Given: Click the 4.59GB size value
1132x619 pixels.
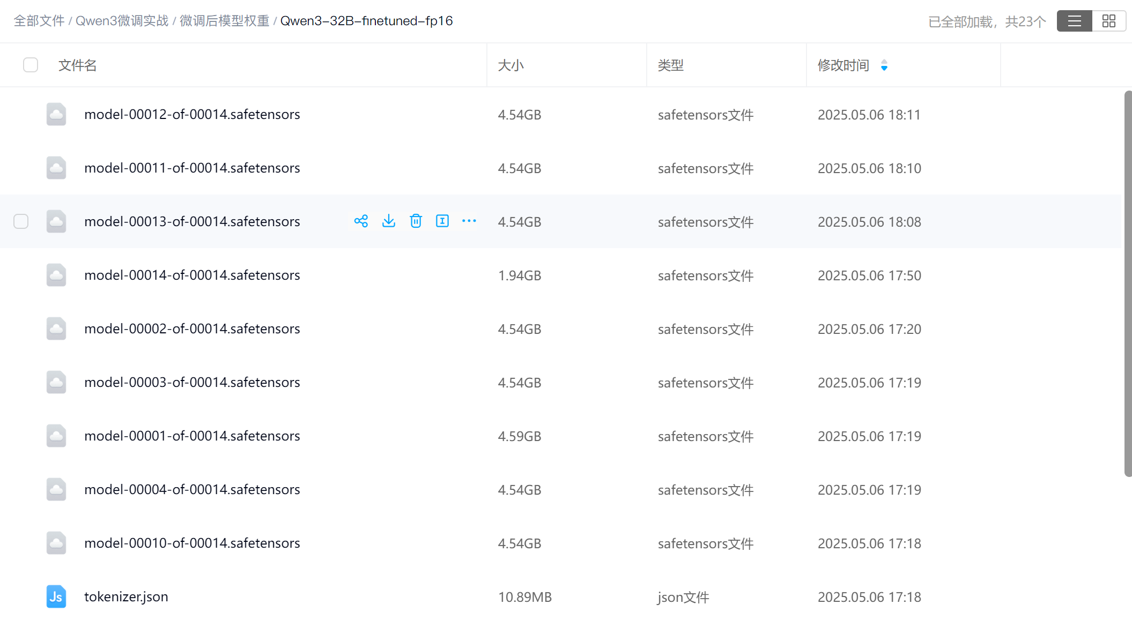Looking at the screenshot, I should (x=520, y=436).
